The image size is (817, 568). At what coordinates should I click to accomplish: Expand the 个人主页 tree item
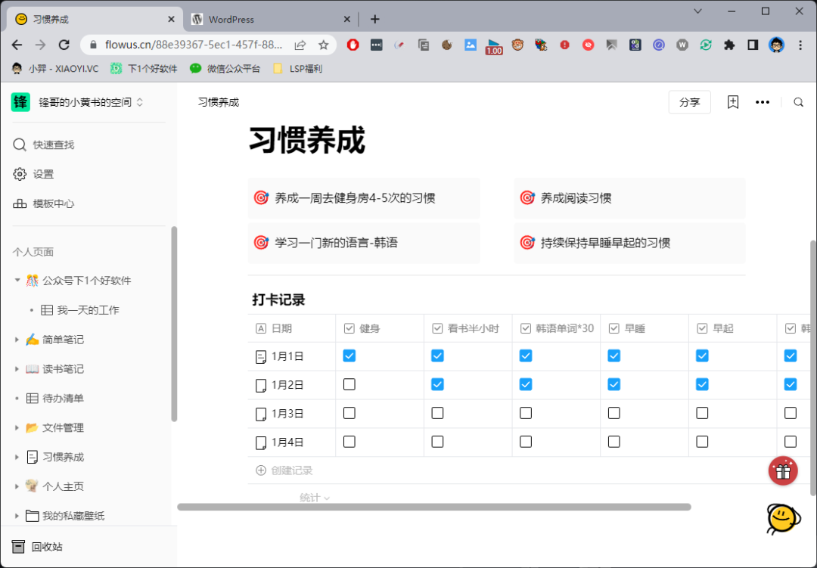click(17, 487)
